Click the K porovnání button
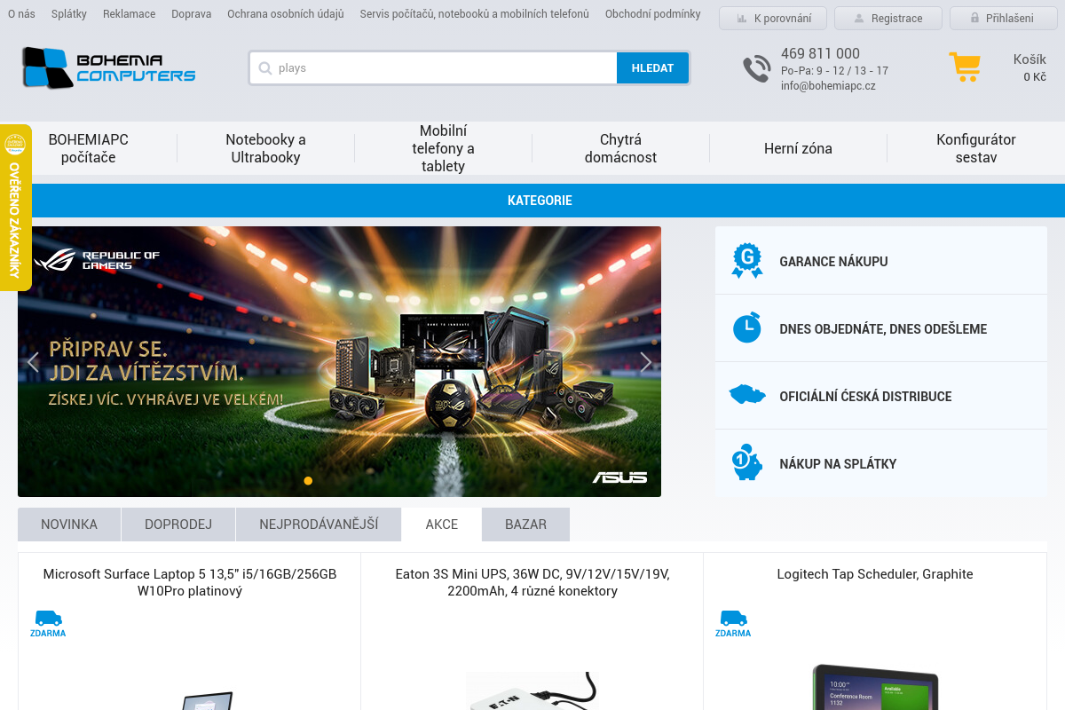Screen dimensions: 1065x710 (x=772, y=18)
